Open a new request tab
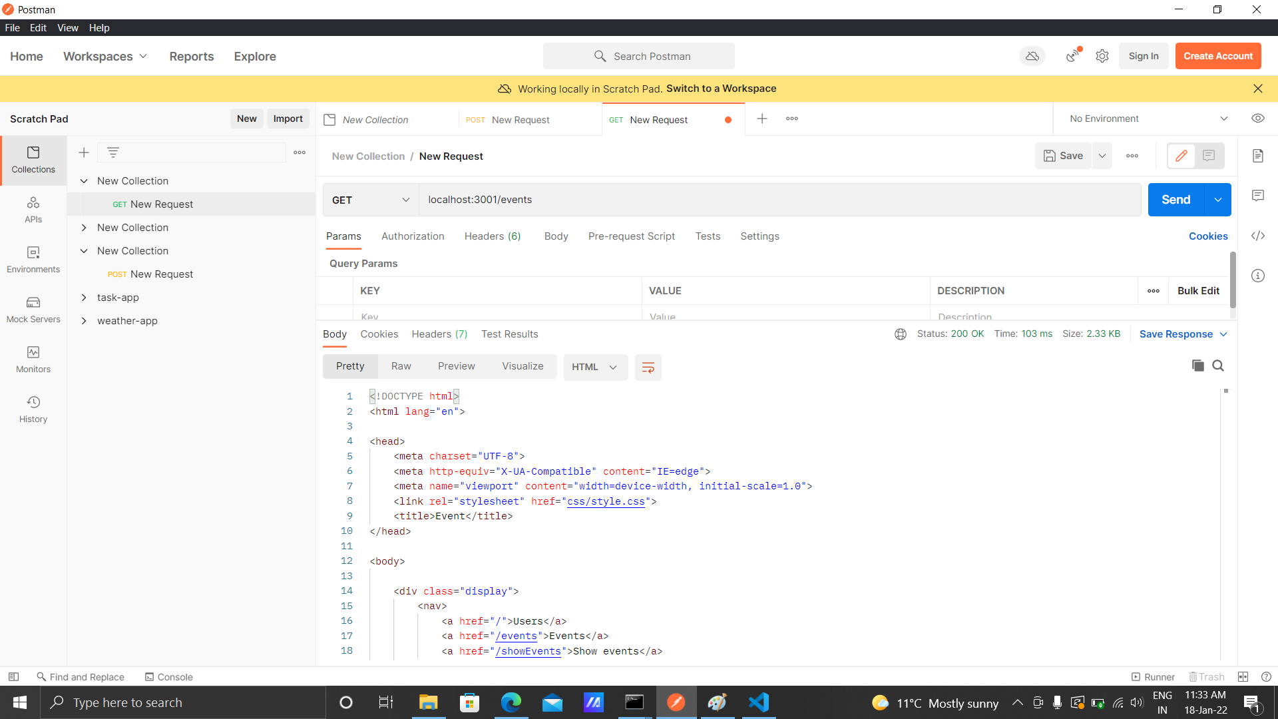Image resolution: width=1278 pixels, height=719 pixels. pyautogui.click(x=762, y=119)
